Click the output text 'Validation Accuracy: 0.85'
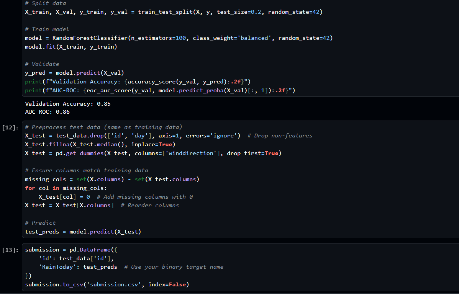 tap(67, 104)
